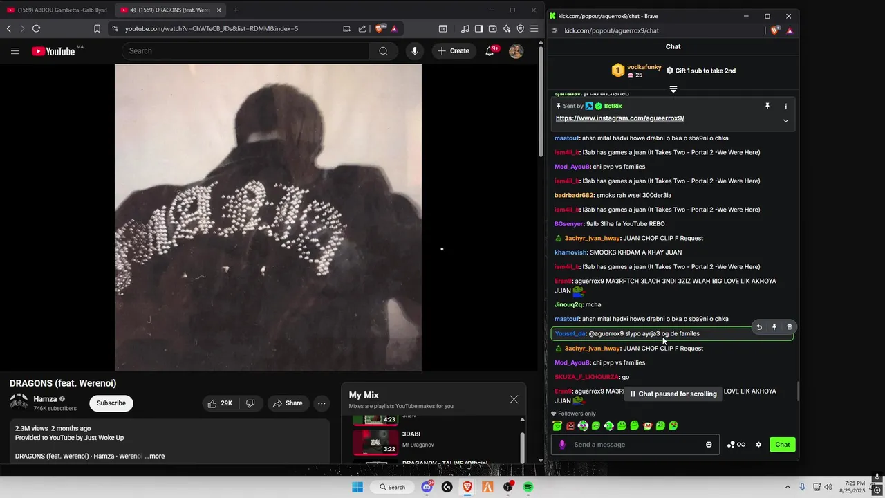Click the taskbar Search box

[x=391, y=487]
